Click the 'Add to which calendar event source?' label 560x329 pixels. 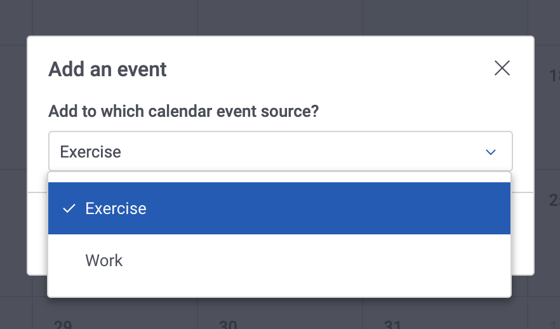coord(183,112)
